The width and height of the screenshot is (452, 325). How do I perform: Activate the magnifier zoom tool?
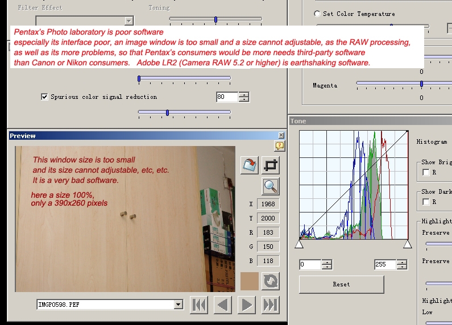tap(271, 186)
